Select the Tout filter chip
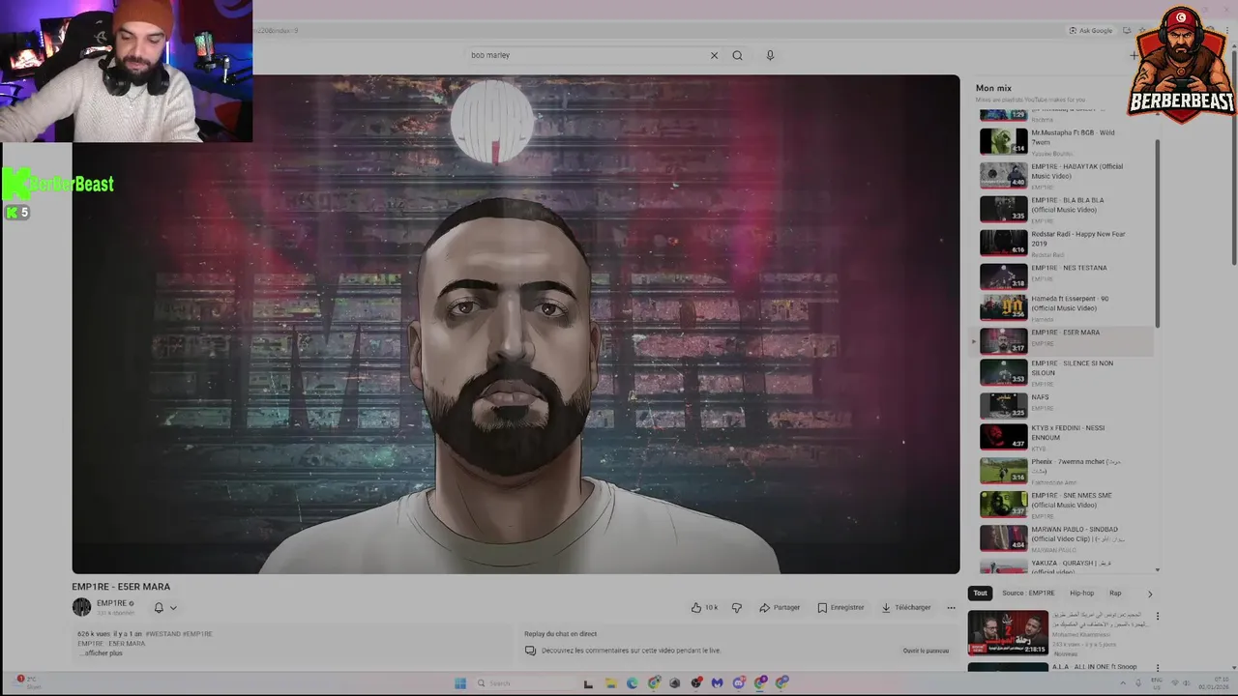Viewport: 1238px width, 696px height. [x=980, y=594]
